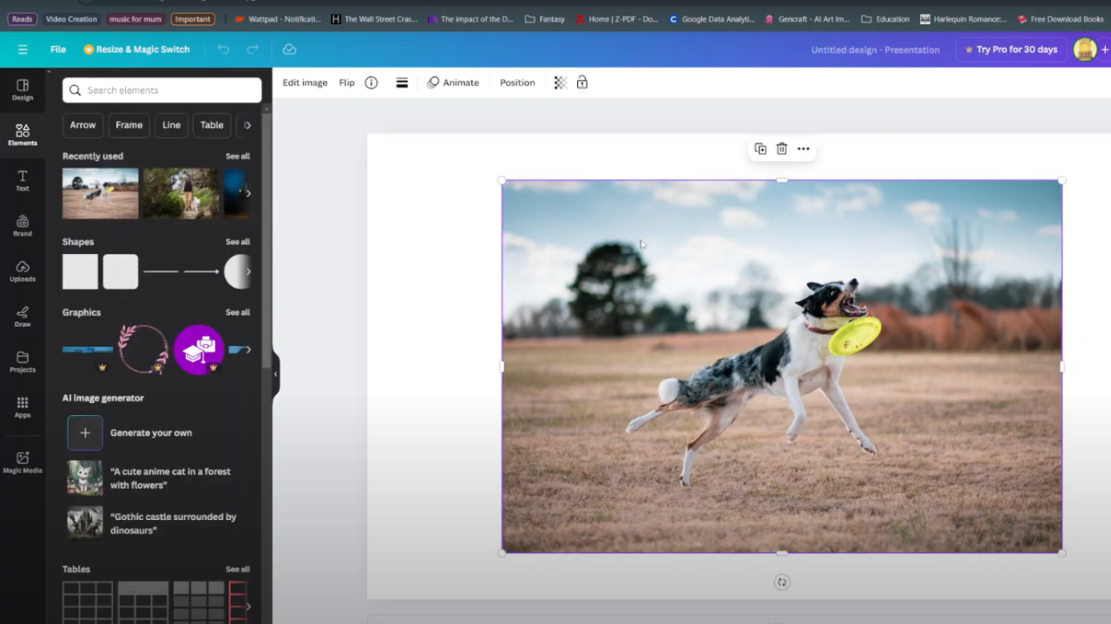Click Generate your own AI image

(x=151, y=432)
